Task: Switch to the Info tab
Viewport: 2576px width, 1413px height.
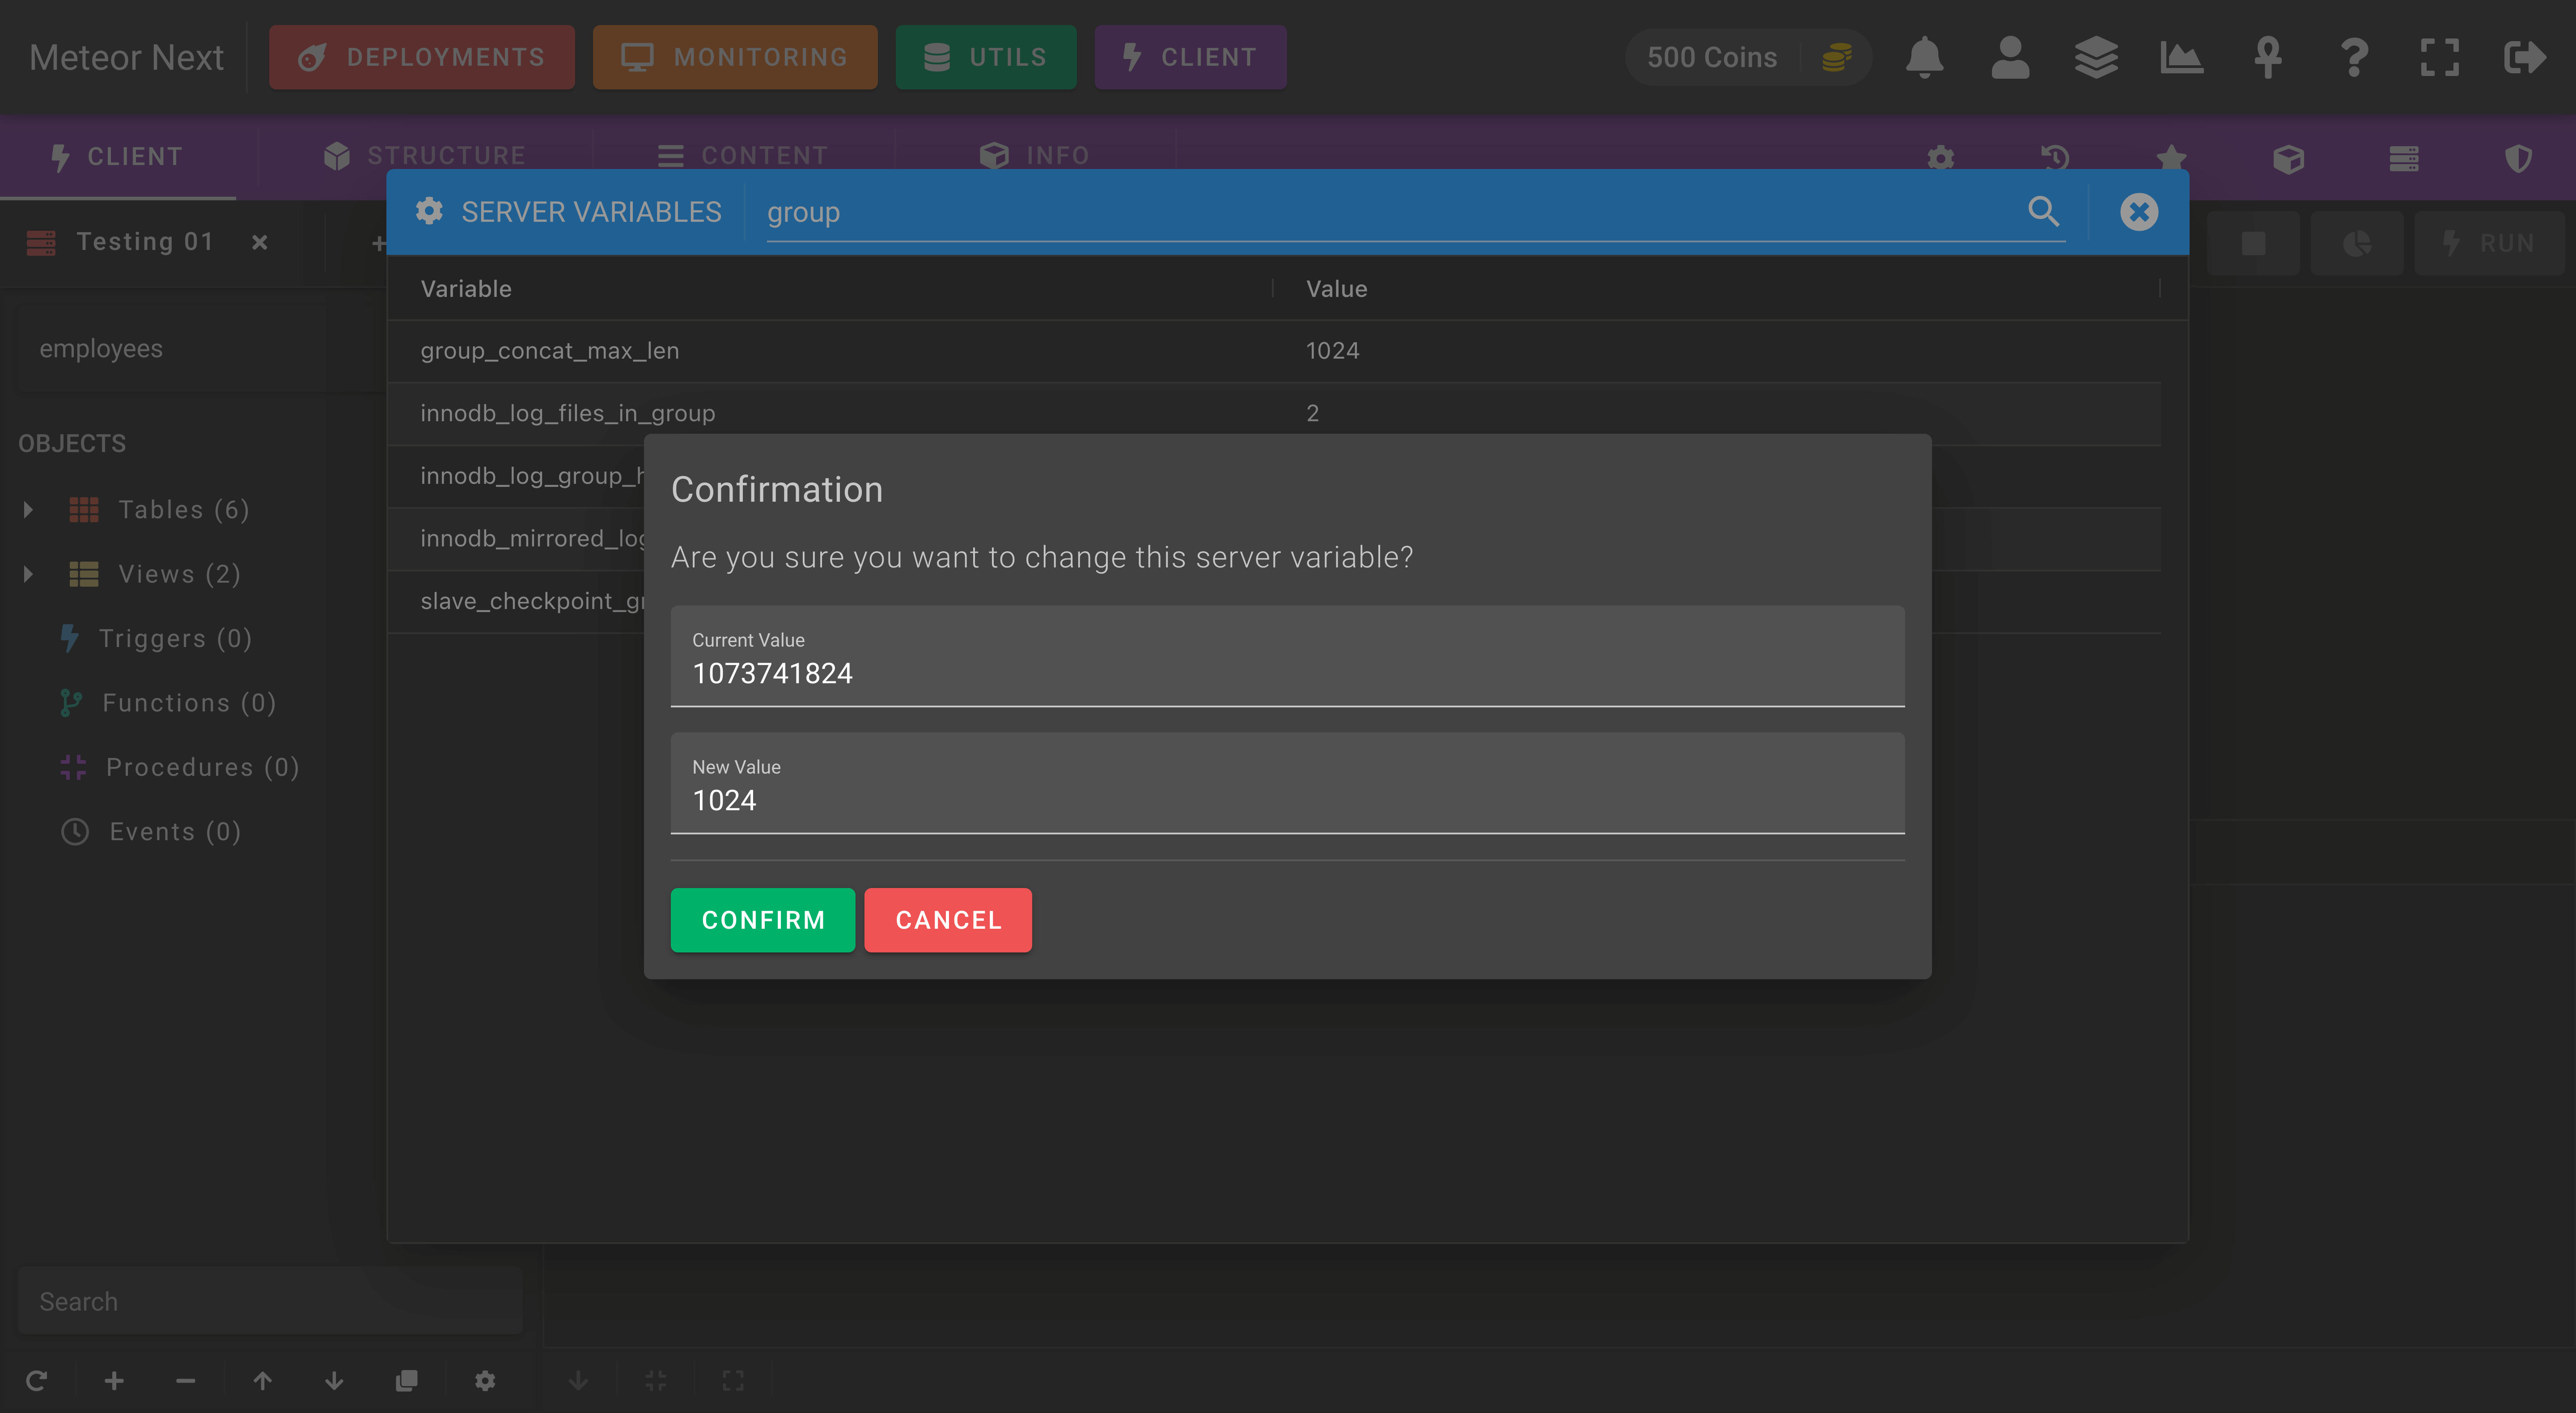Action: pos(1035,156)
